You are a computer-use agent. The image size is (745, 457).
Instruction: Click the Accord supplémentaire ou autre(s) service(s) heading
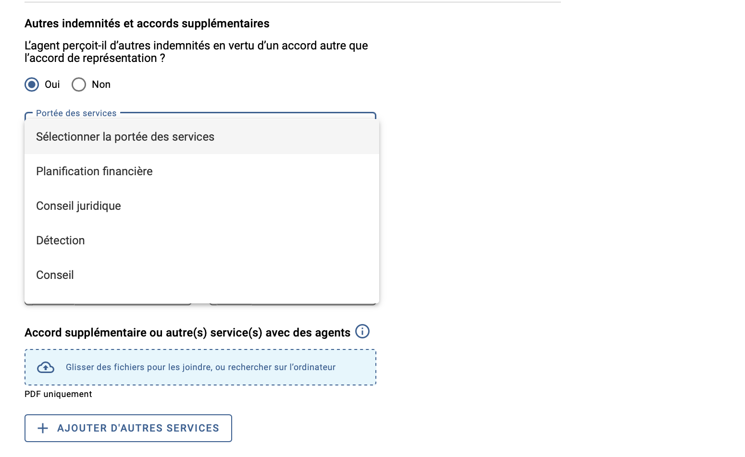(x=187, y=333)
